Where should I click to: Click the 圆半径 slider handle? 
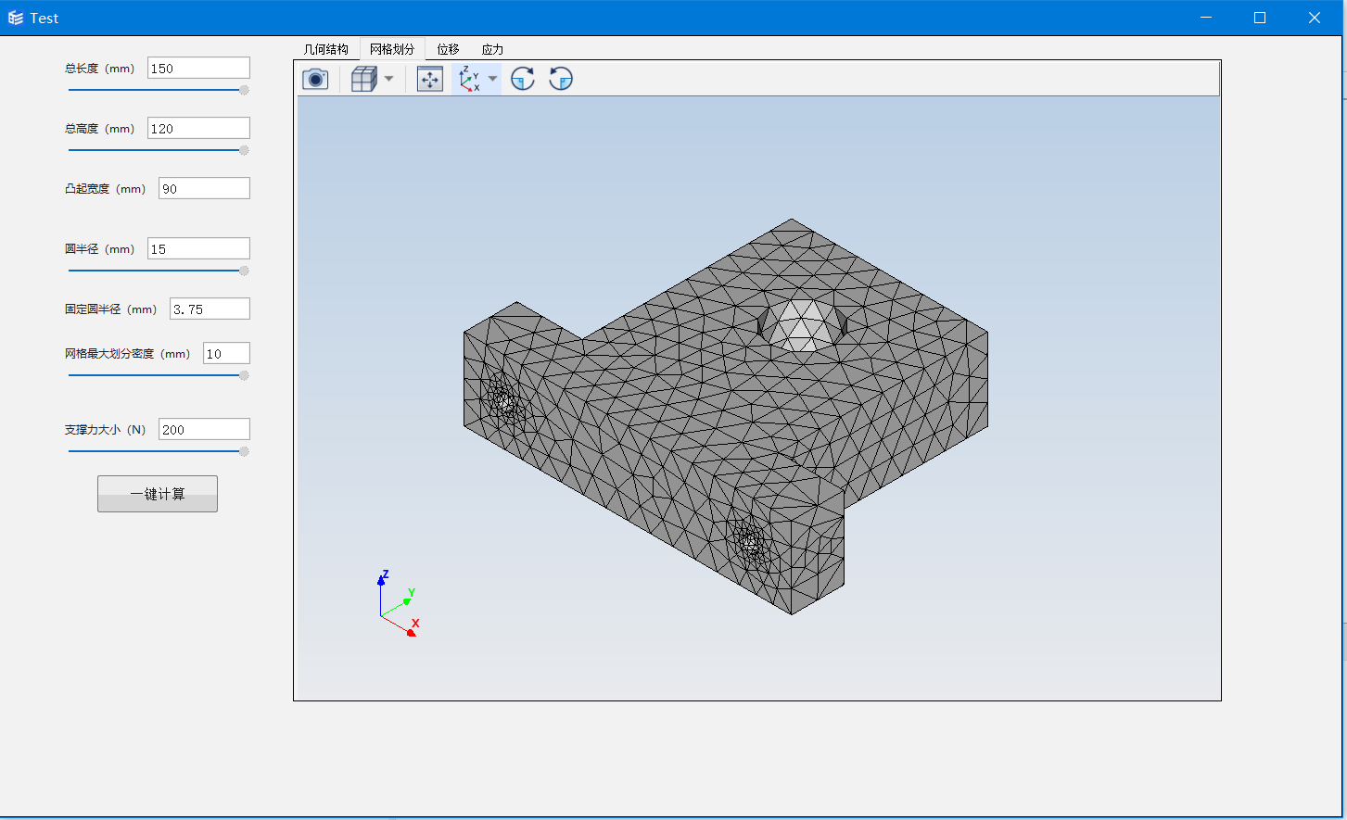[244, 271]
